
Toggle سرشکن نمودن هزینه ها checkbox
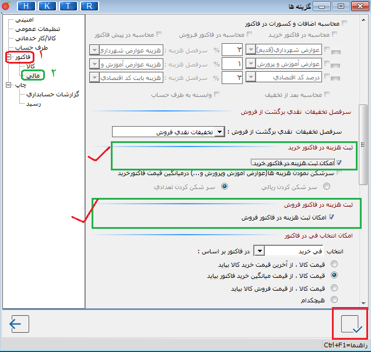(339, 173)
